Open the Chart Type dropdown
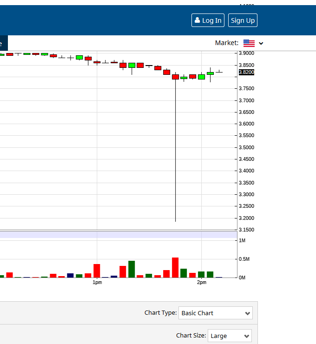 215,313
